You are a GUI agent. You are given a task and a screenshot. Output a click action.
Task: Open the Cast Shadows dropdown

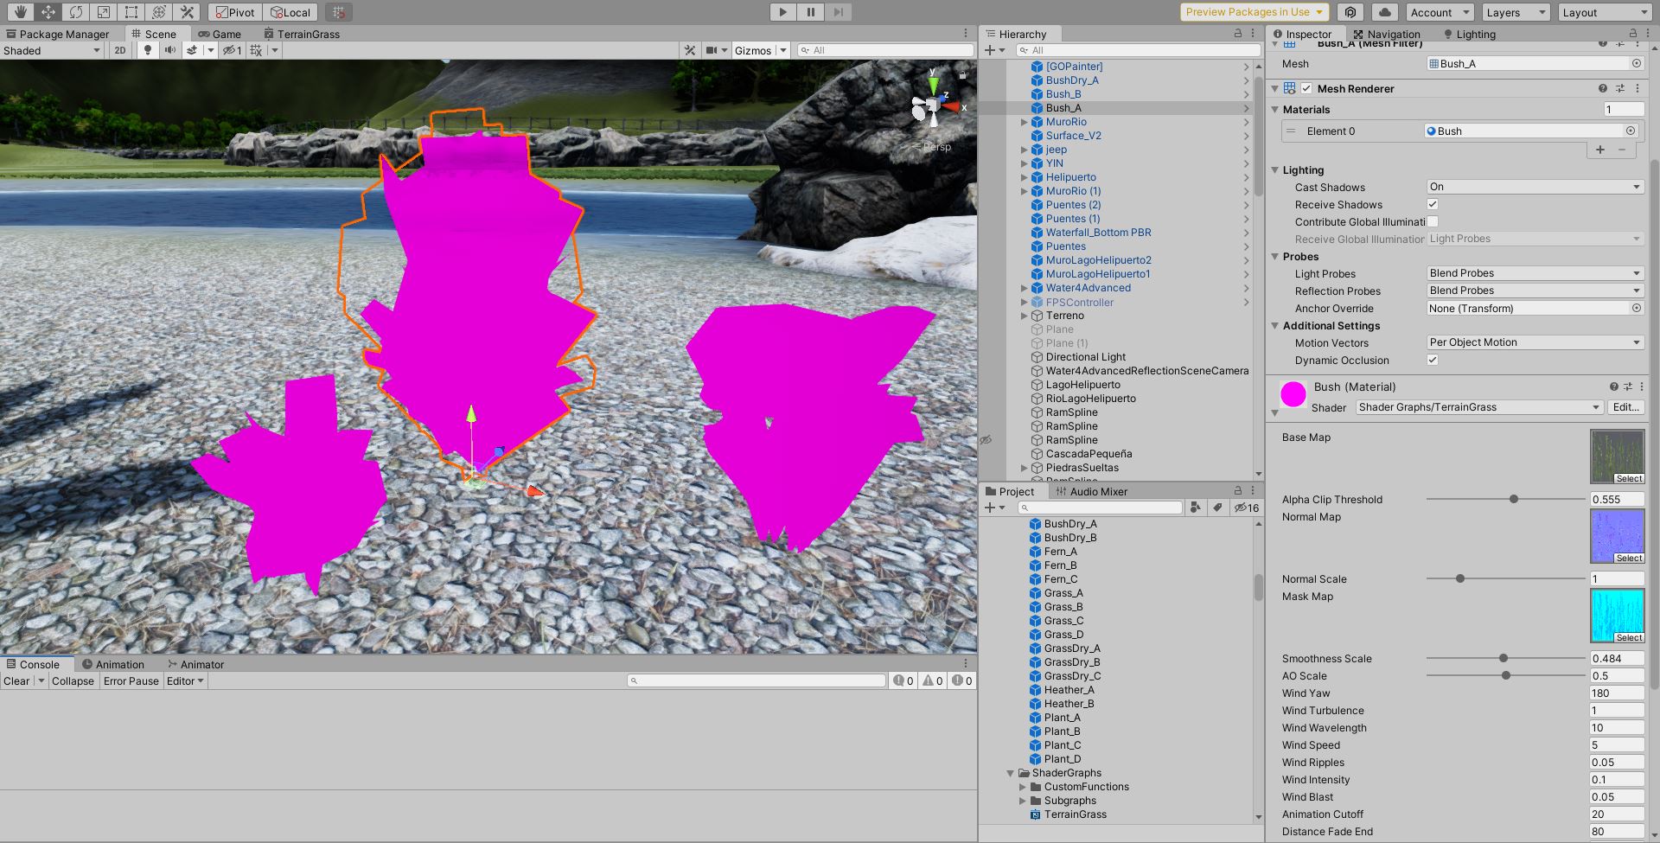tap(1533, 187)
